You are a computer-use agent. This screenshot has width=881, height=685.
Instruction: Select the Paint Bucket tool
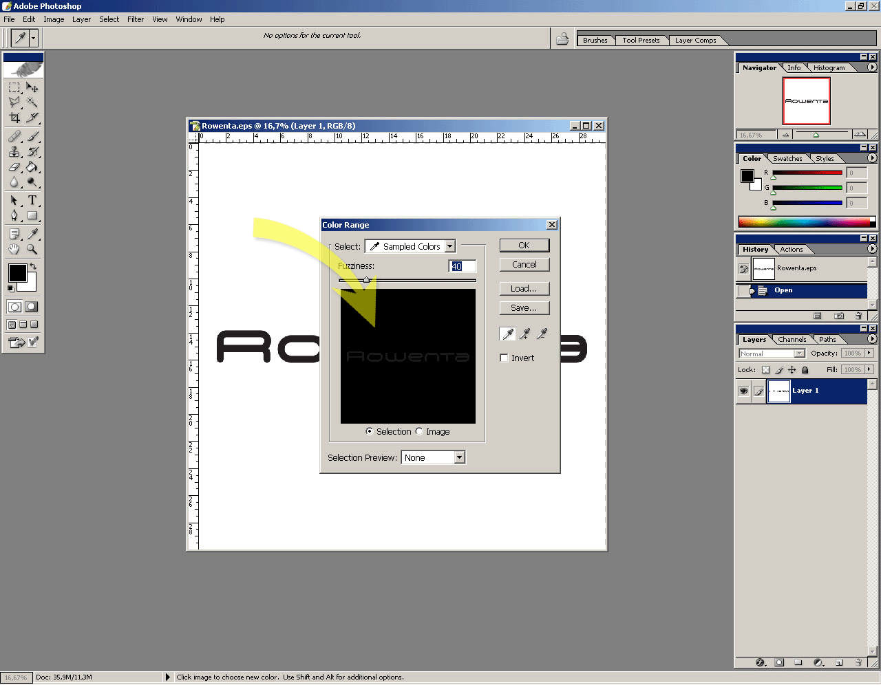(32, 166)
